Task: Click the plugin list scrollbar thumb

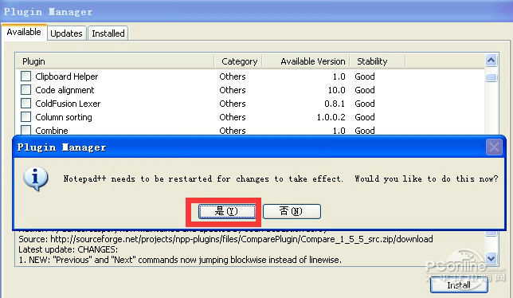Action: (491, 77)
